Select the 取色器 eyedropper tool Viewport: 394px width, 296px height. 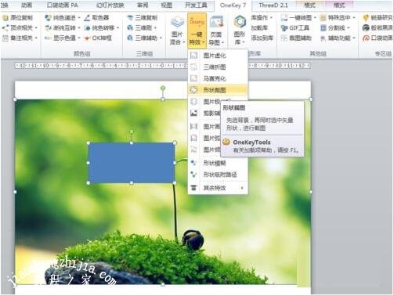(96, 18)
